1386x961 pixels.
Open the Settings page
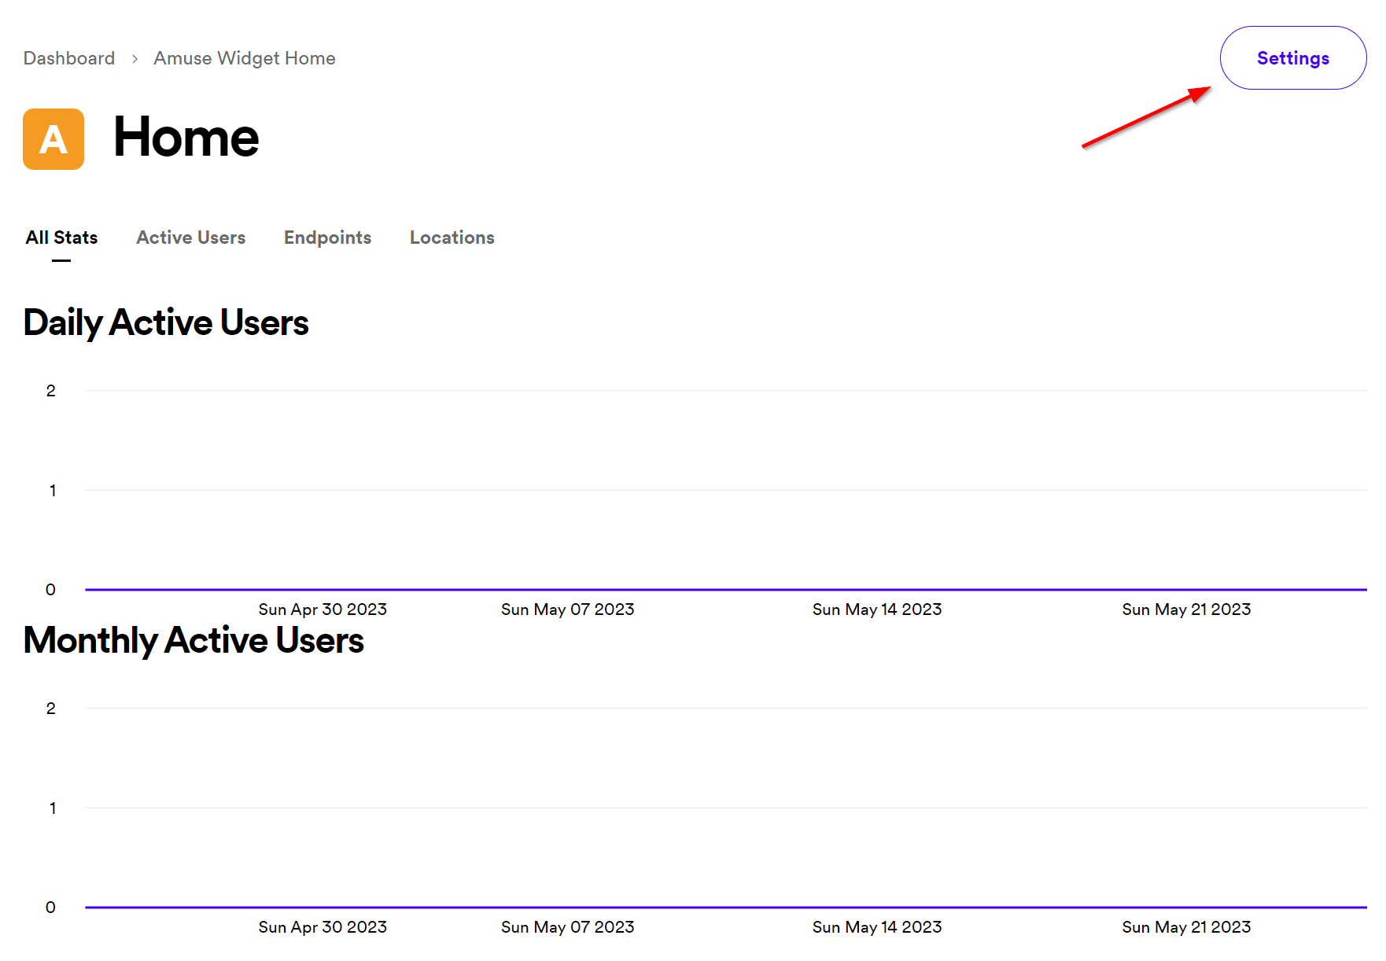point(1292,58)
